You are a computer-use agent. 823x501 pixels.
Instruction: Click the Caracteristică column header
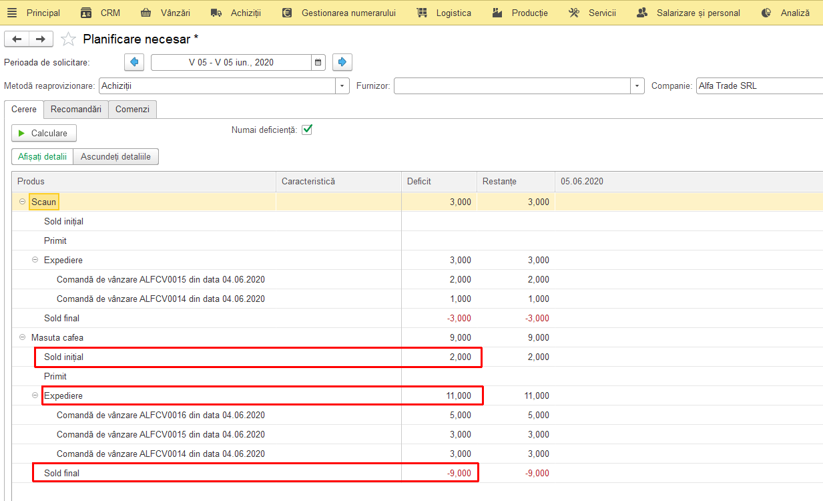point(339,182)
